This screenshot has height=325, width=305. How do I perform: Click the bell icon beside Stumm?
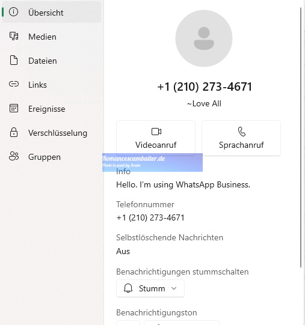128,288
